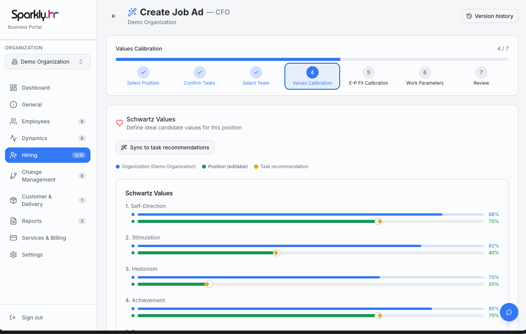Image resolution: width=526 pixels, height=334 pixels.
Task: Click the Dynamics pulse icon
Action: (13, 138)
